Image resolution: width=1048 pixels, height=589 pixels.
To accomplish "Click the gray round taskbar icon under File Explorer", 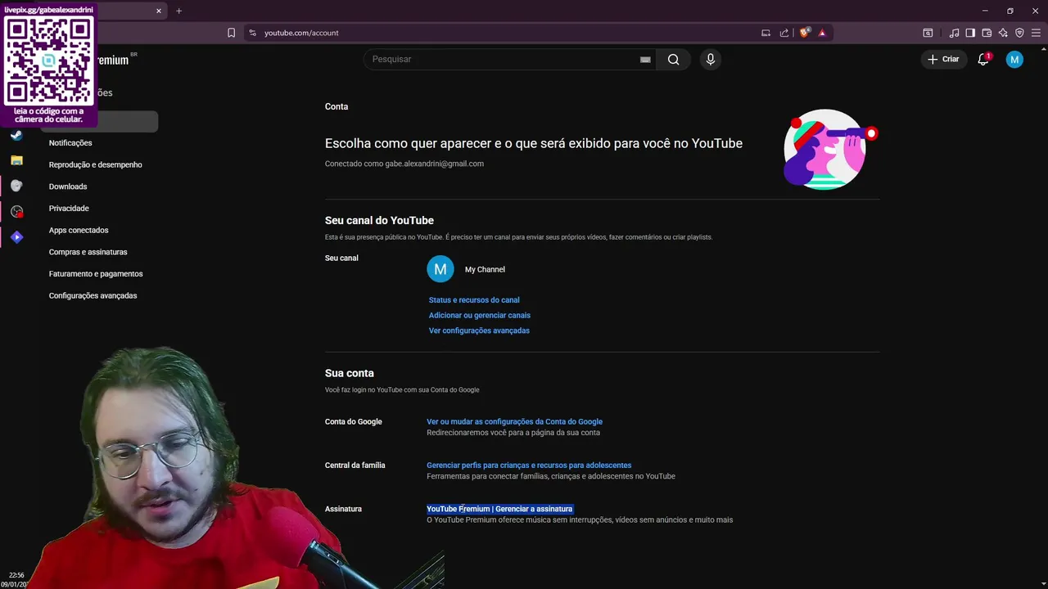I will 16,186.
